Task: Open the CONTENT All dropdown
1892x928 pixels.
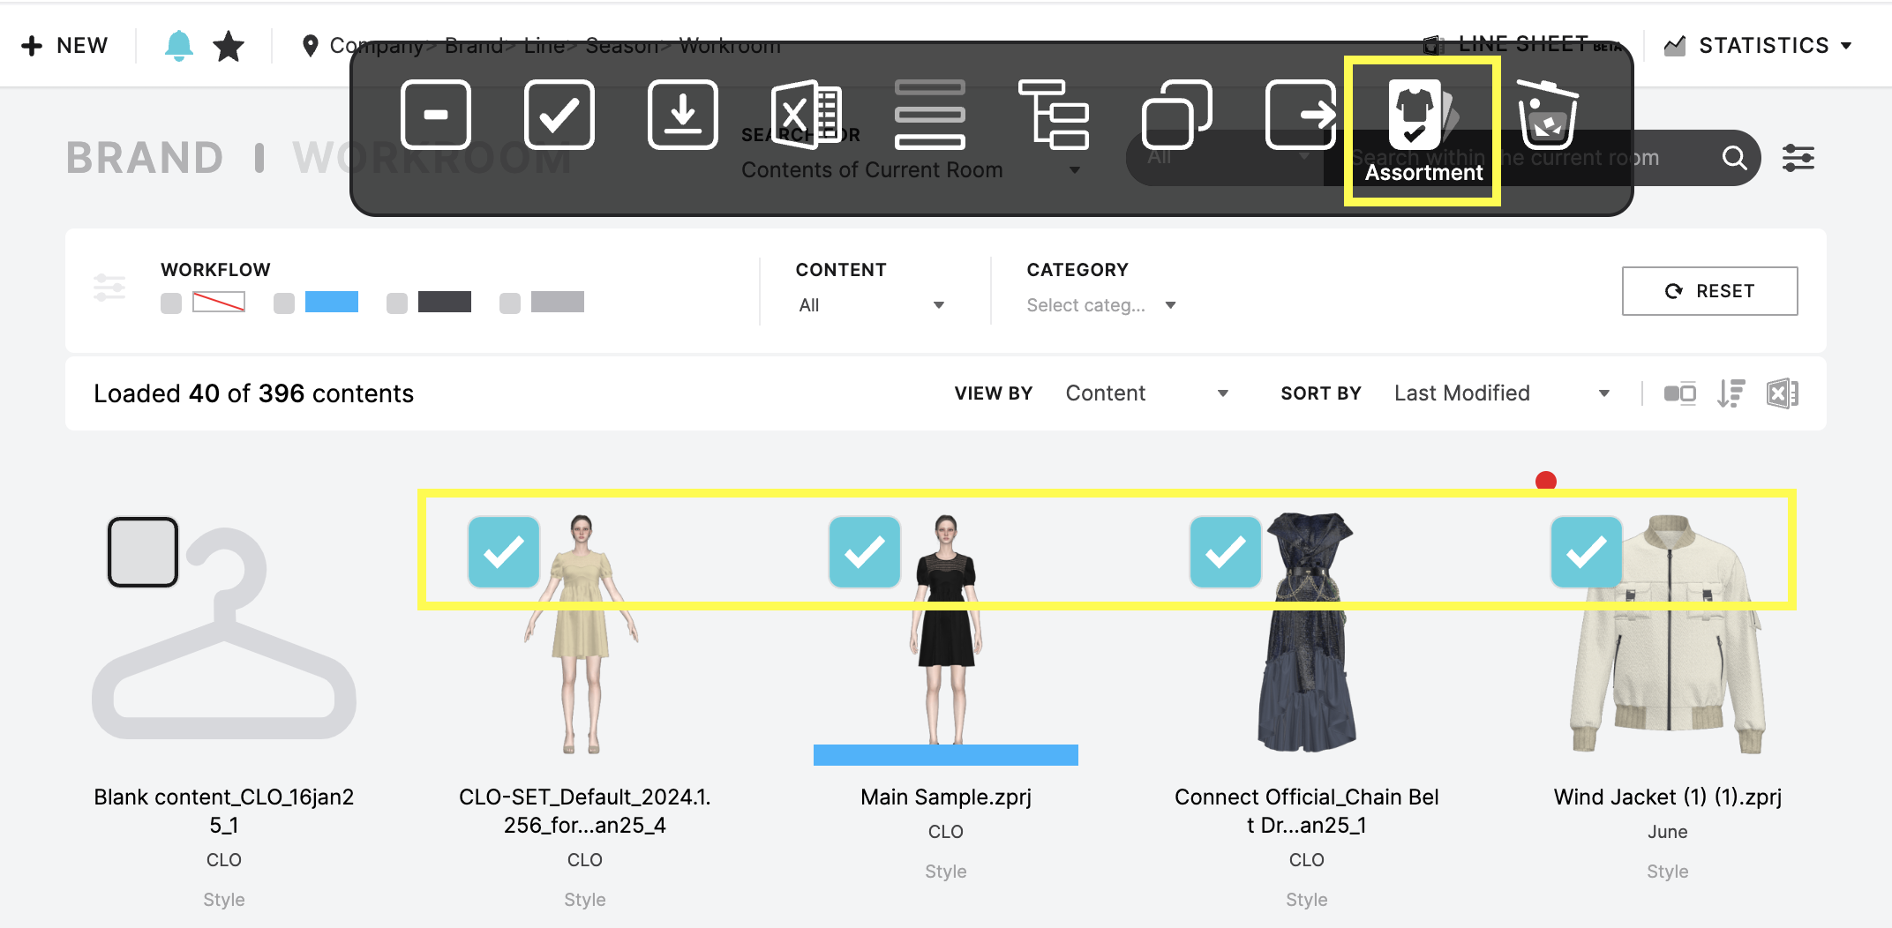Action: pyautogui.click(x=871, y=305)
